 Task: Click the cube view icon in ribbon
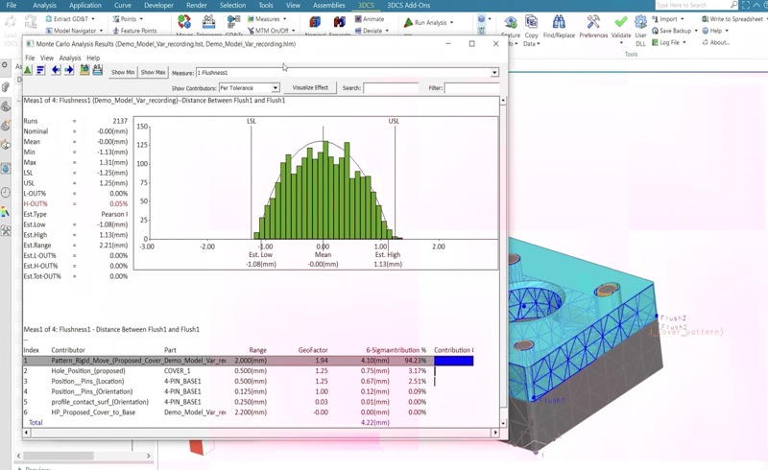[482, 18]
